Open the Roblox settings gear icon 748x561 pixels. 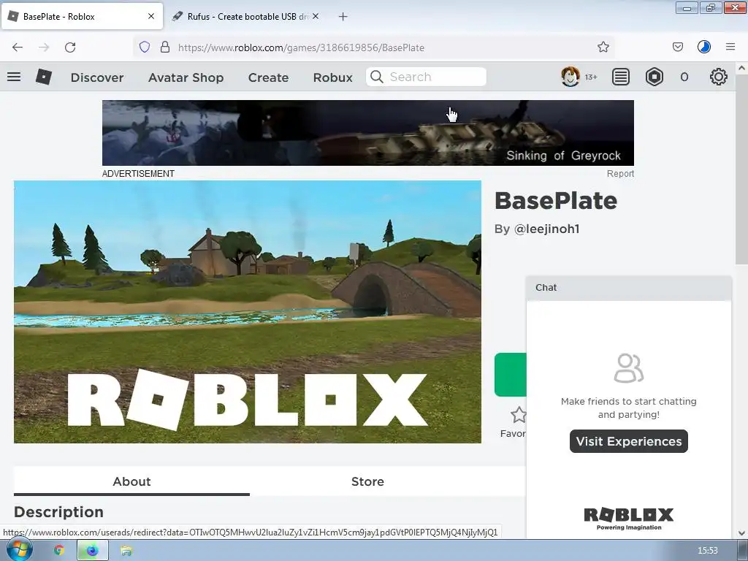[719, 77]
